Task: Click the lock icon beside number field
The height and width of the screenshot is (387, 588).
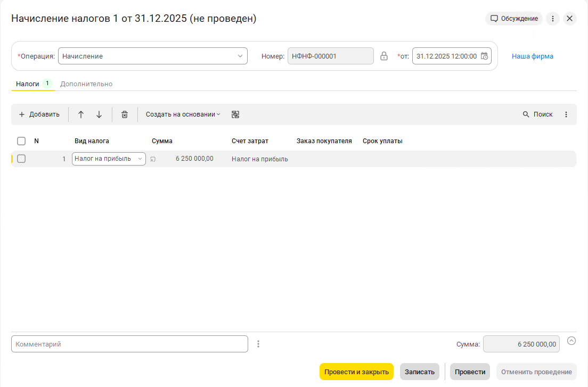Action: [x=384, y=56]
